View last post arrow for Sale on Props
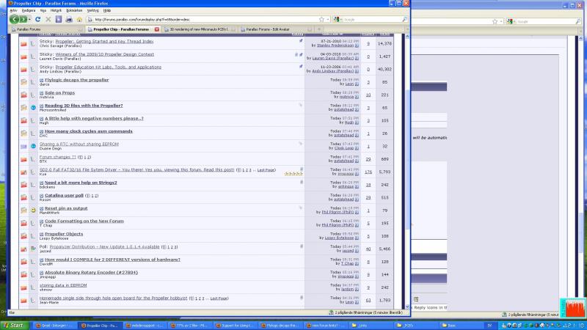 pos(357,97)
